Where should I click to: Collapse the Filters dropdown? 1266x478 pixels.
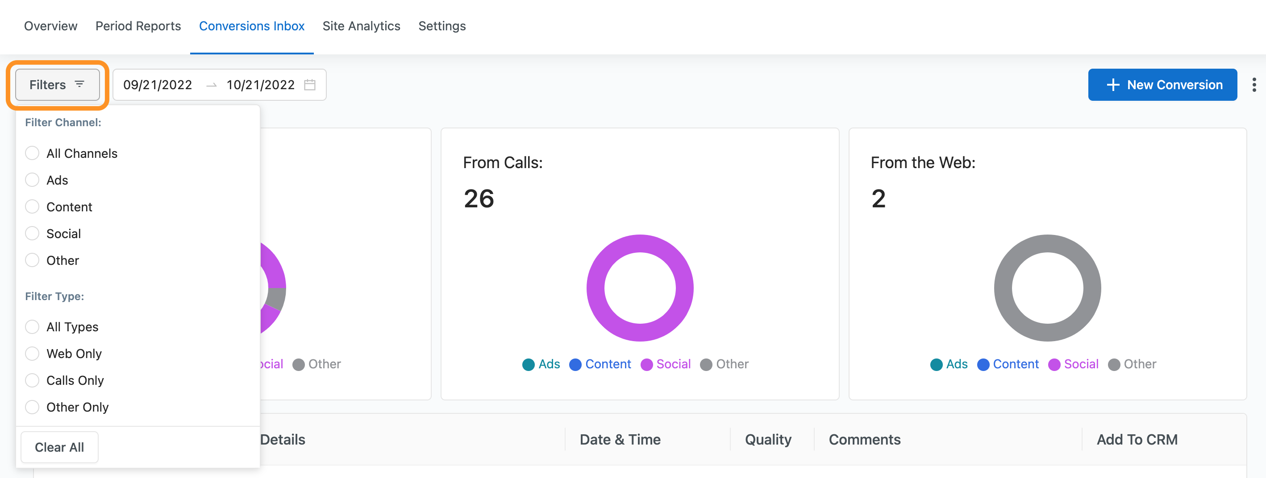58,85
